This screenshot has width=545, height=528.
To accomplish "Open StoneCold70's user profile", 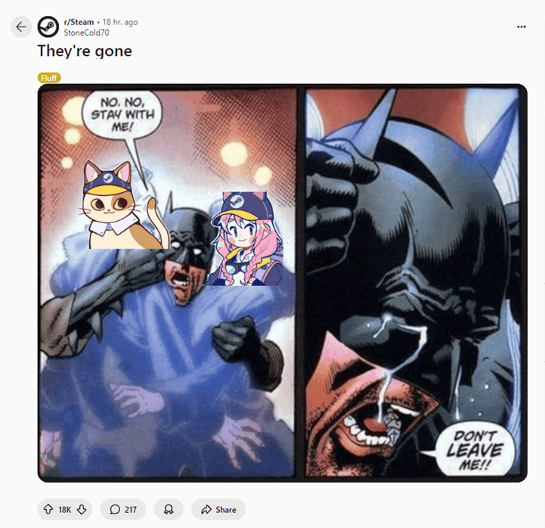I will (x=86, y=33).
